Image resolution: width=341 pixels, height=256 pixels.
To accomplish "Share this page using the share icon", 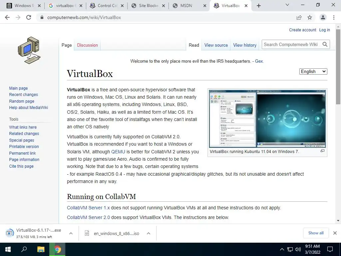I will point(299,17).
